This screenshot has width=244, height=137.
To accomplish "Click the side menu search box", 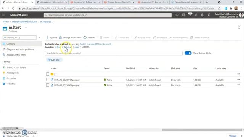I will [19, 38].
